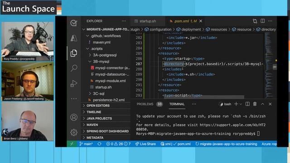Click the open changes icon in editor

coord(255,21)
